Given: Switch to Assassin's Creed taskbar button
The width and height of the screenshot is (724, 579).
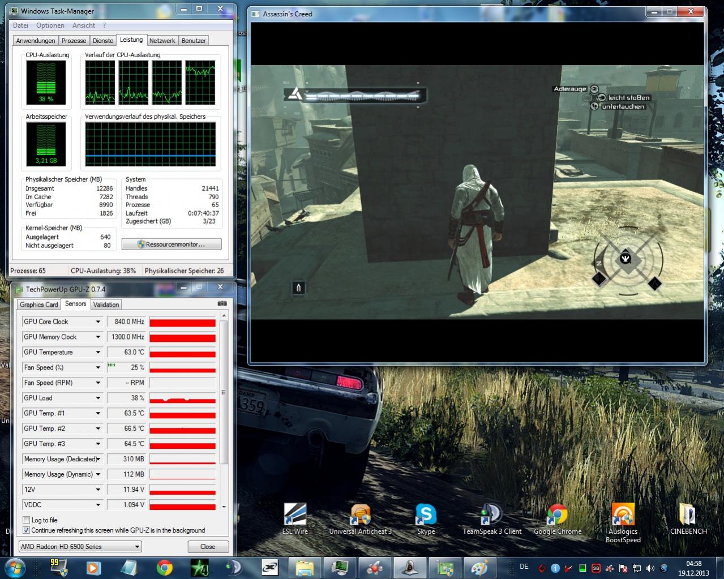Looking at the screenshot, I should pyautogui.click(x=409, y=568).
